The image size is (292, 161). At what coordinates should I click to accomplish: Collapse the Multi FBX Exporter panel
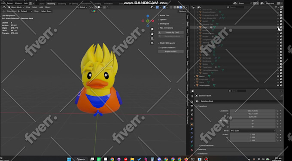coord(167,43)
